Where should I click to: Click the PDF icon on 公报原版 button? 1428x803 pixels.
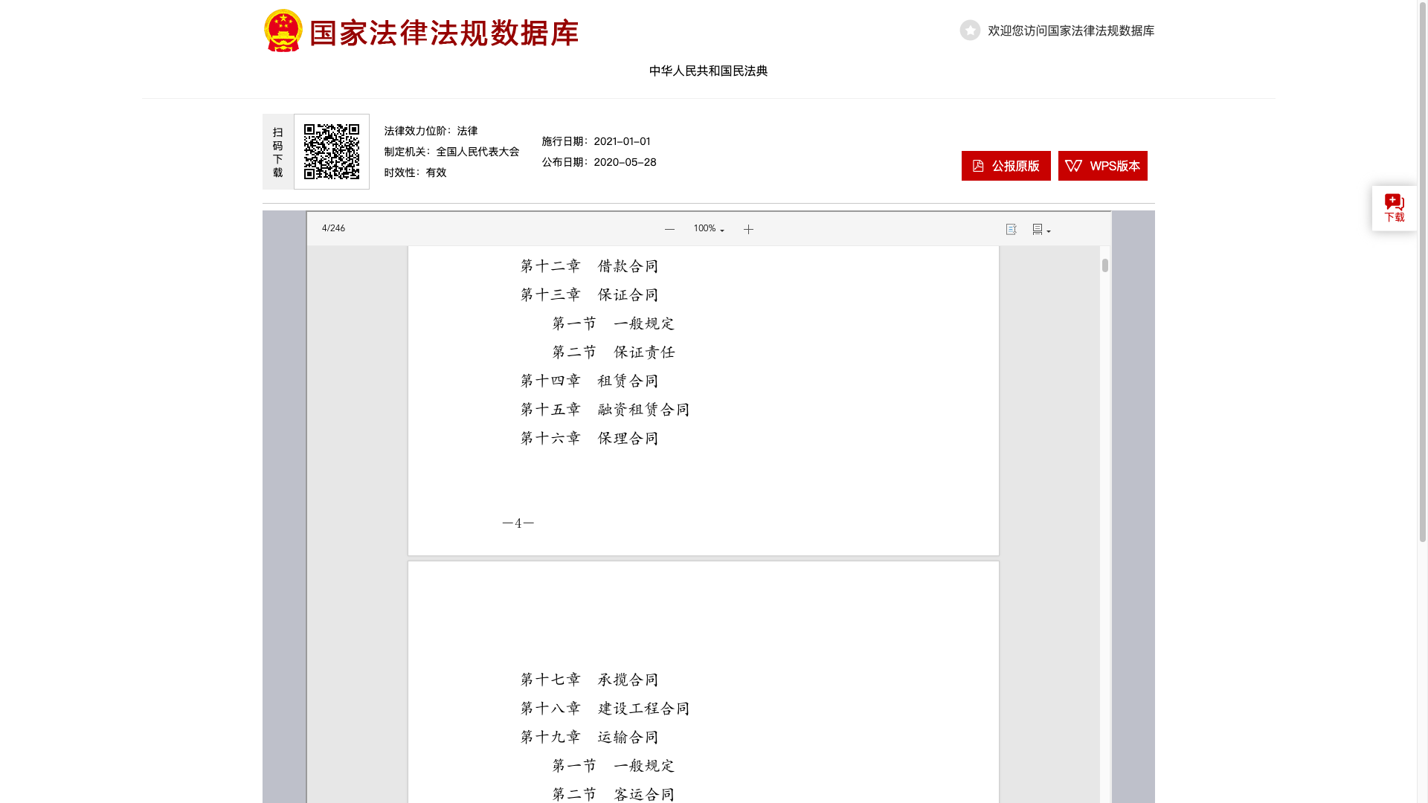[978, 166]
